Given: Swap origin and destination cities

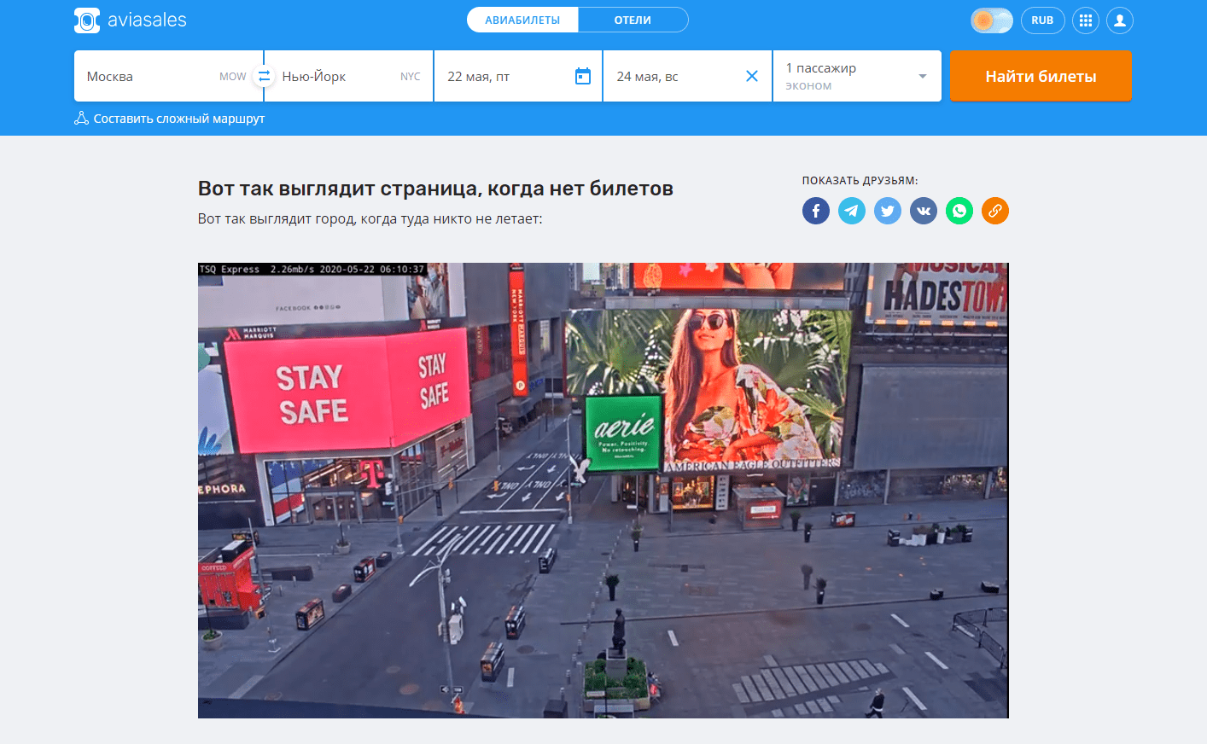Looking at the screenshot, I should pyautogui.click(x=264, y=76).
